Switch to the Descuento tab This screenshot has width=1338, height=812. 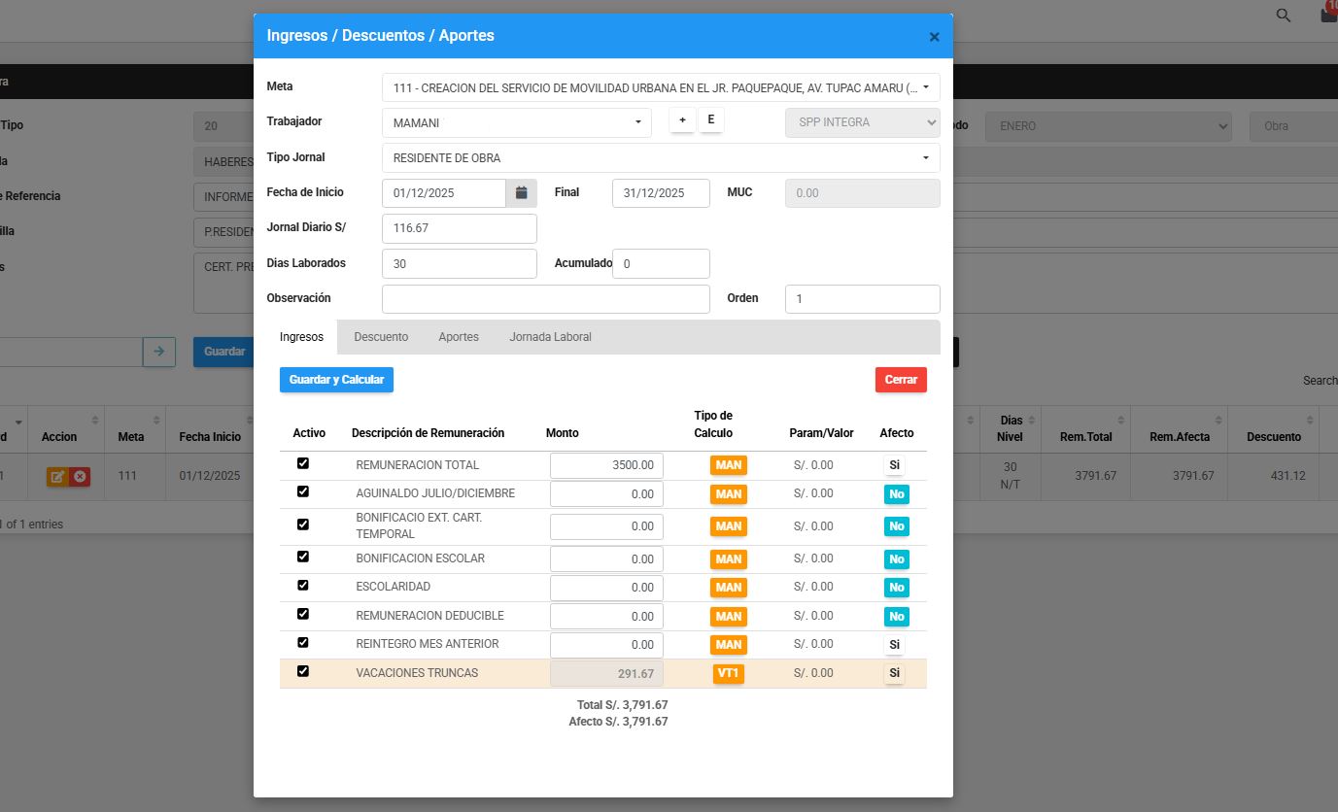point(381,337)
